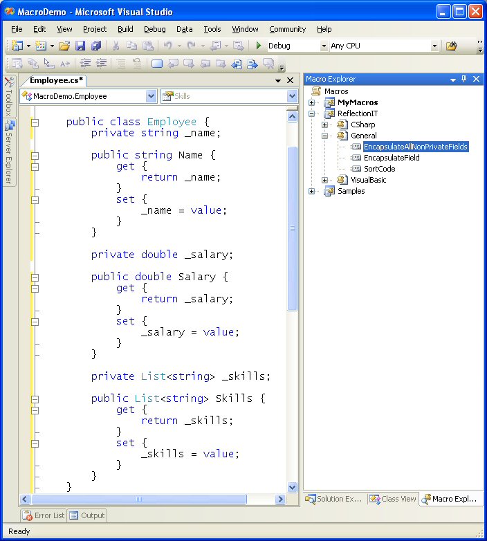
Task: Click the Increase Indent icon
Action: click(101, 64)
